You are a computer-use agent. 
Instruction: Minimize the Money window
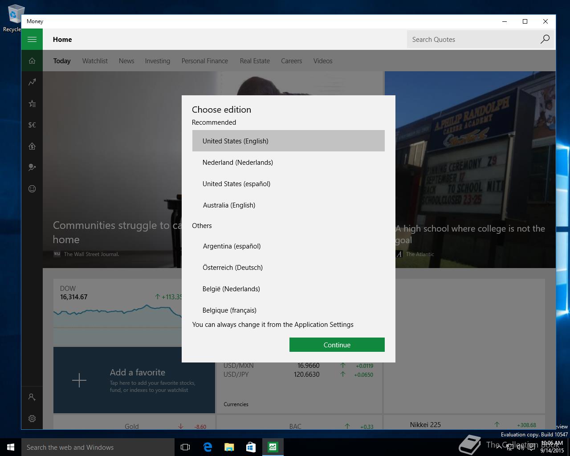pos(505,21)
